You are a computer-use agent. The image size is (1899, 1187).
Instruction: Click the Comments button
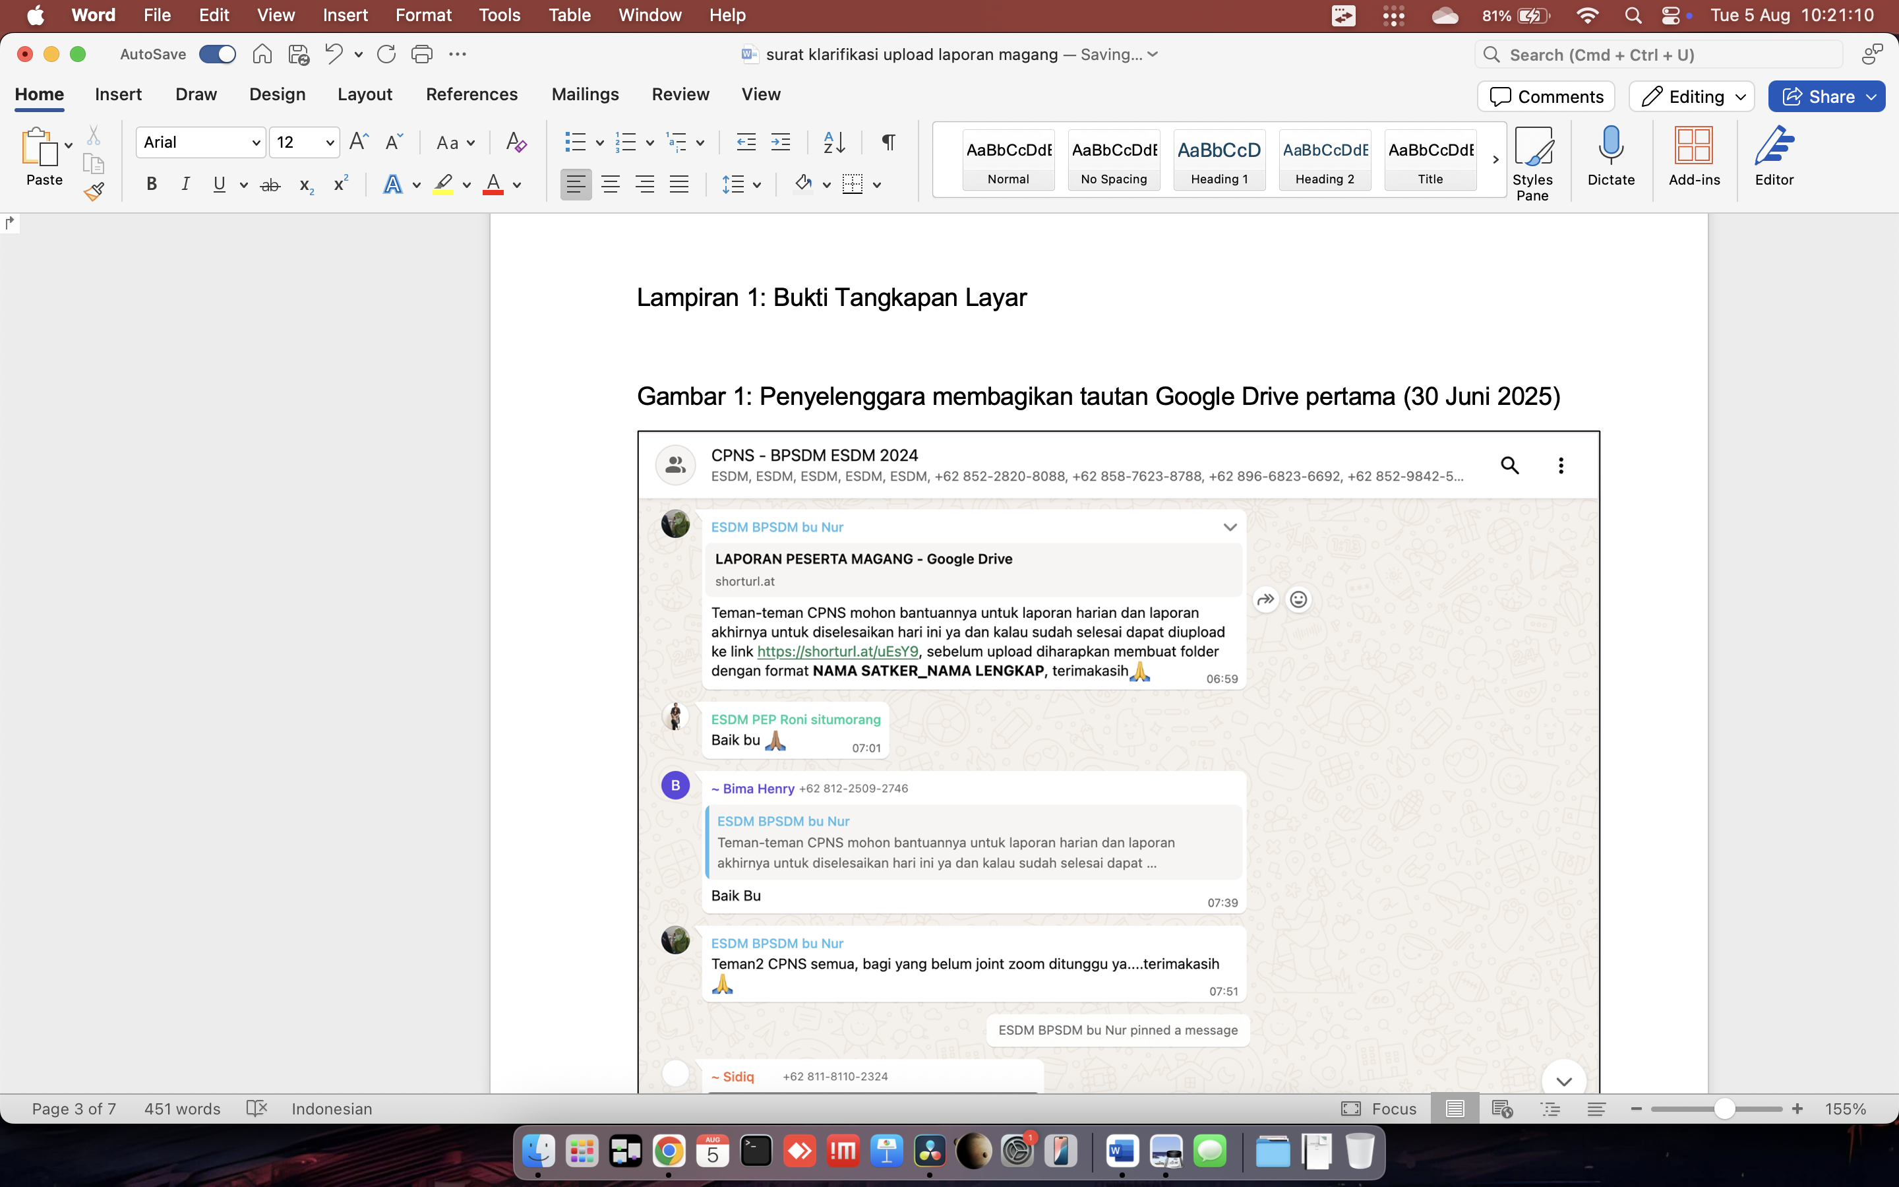point(1546,96)
